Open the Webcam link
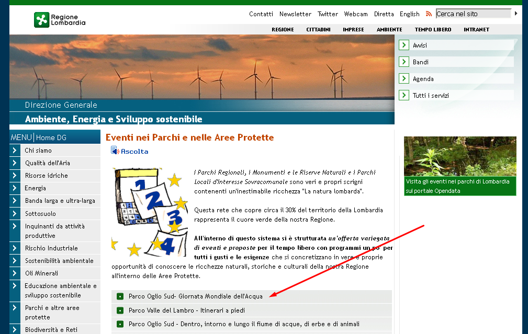The image size is (528, 334). coord(356,14)
